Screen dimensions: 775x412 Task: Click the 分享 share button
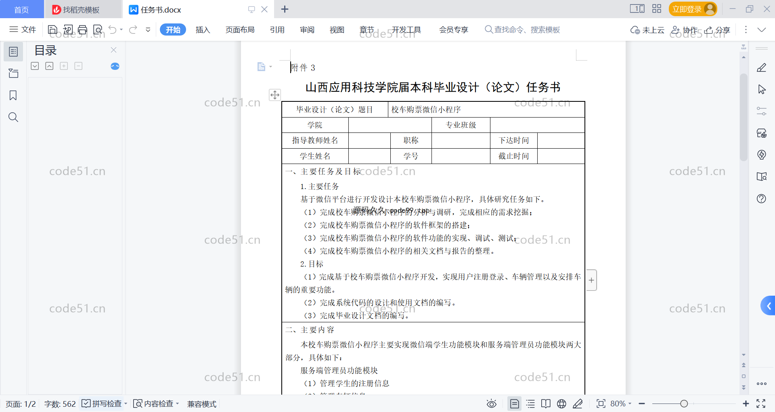(x=717, y=30)
